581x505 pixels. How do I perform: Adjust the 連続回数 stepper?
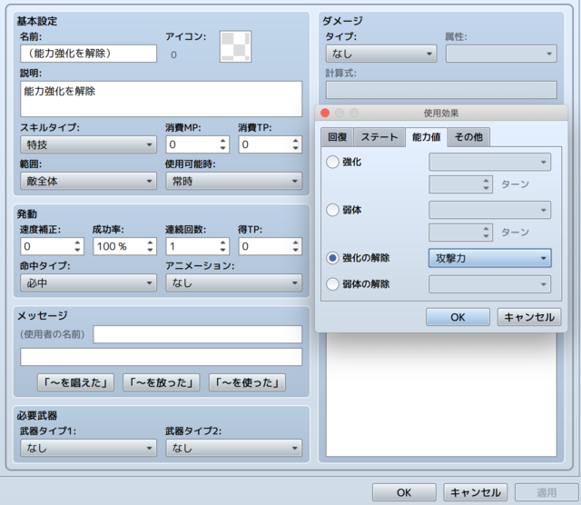pos(222,246)
